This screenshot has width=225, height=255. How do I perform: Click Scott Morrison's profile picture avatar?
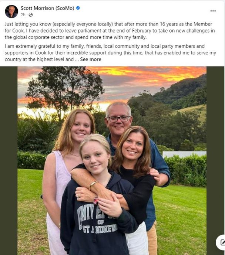11,11
